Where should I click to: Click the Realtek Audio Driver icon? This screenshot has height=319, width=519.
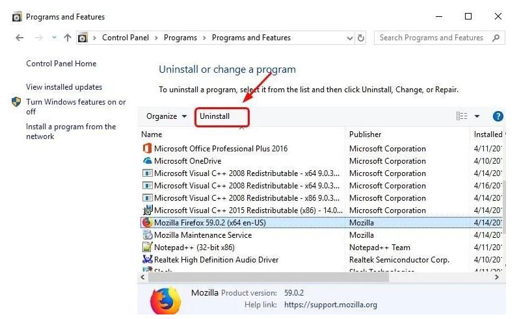(x=147, y=259)
